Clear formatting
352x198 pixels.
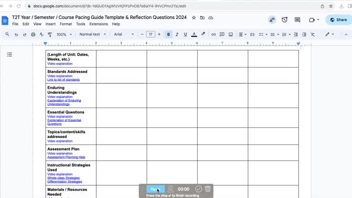click(312, 34)
